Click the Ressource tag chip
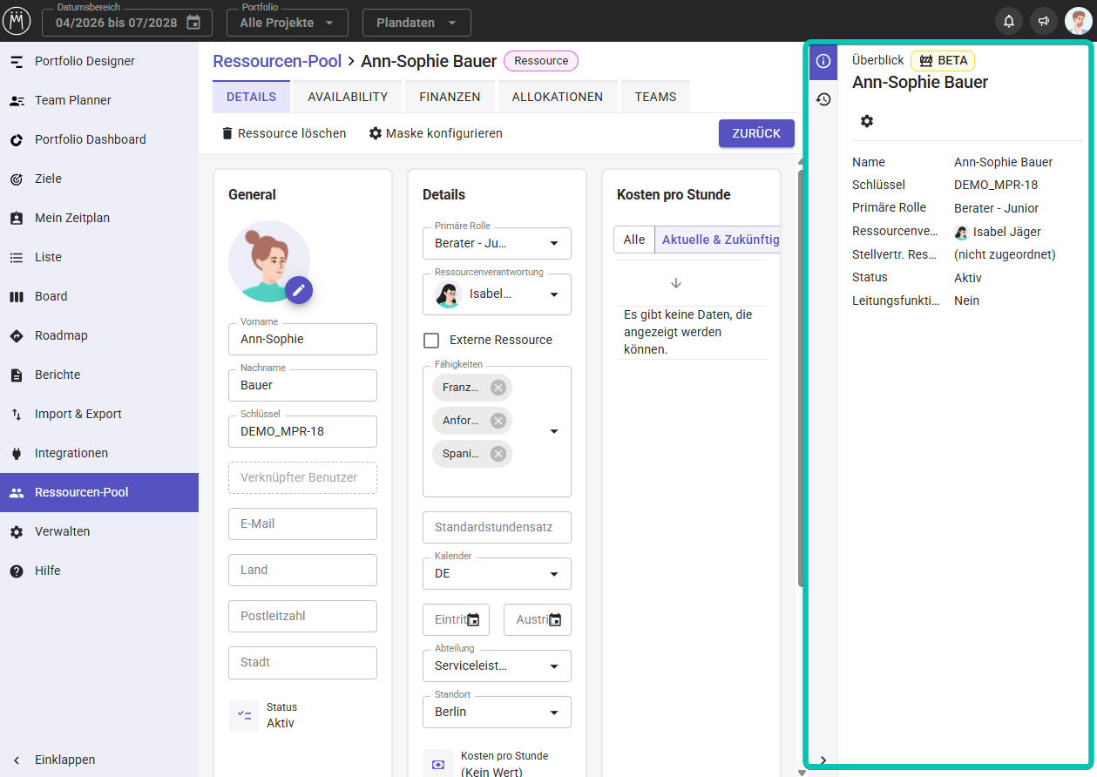Screen dimensions: 1097x777 click(x=541, y=61)
